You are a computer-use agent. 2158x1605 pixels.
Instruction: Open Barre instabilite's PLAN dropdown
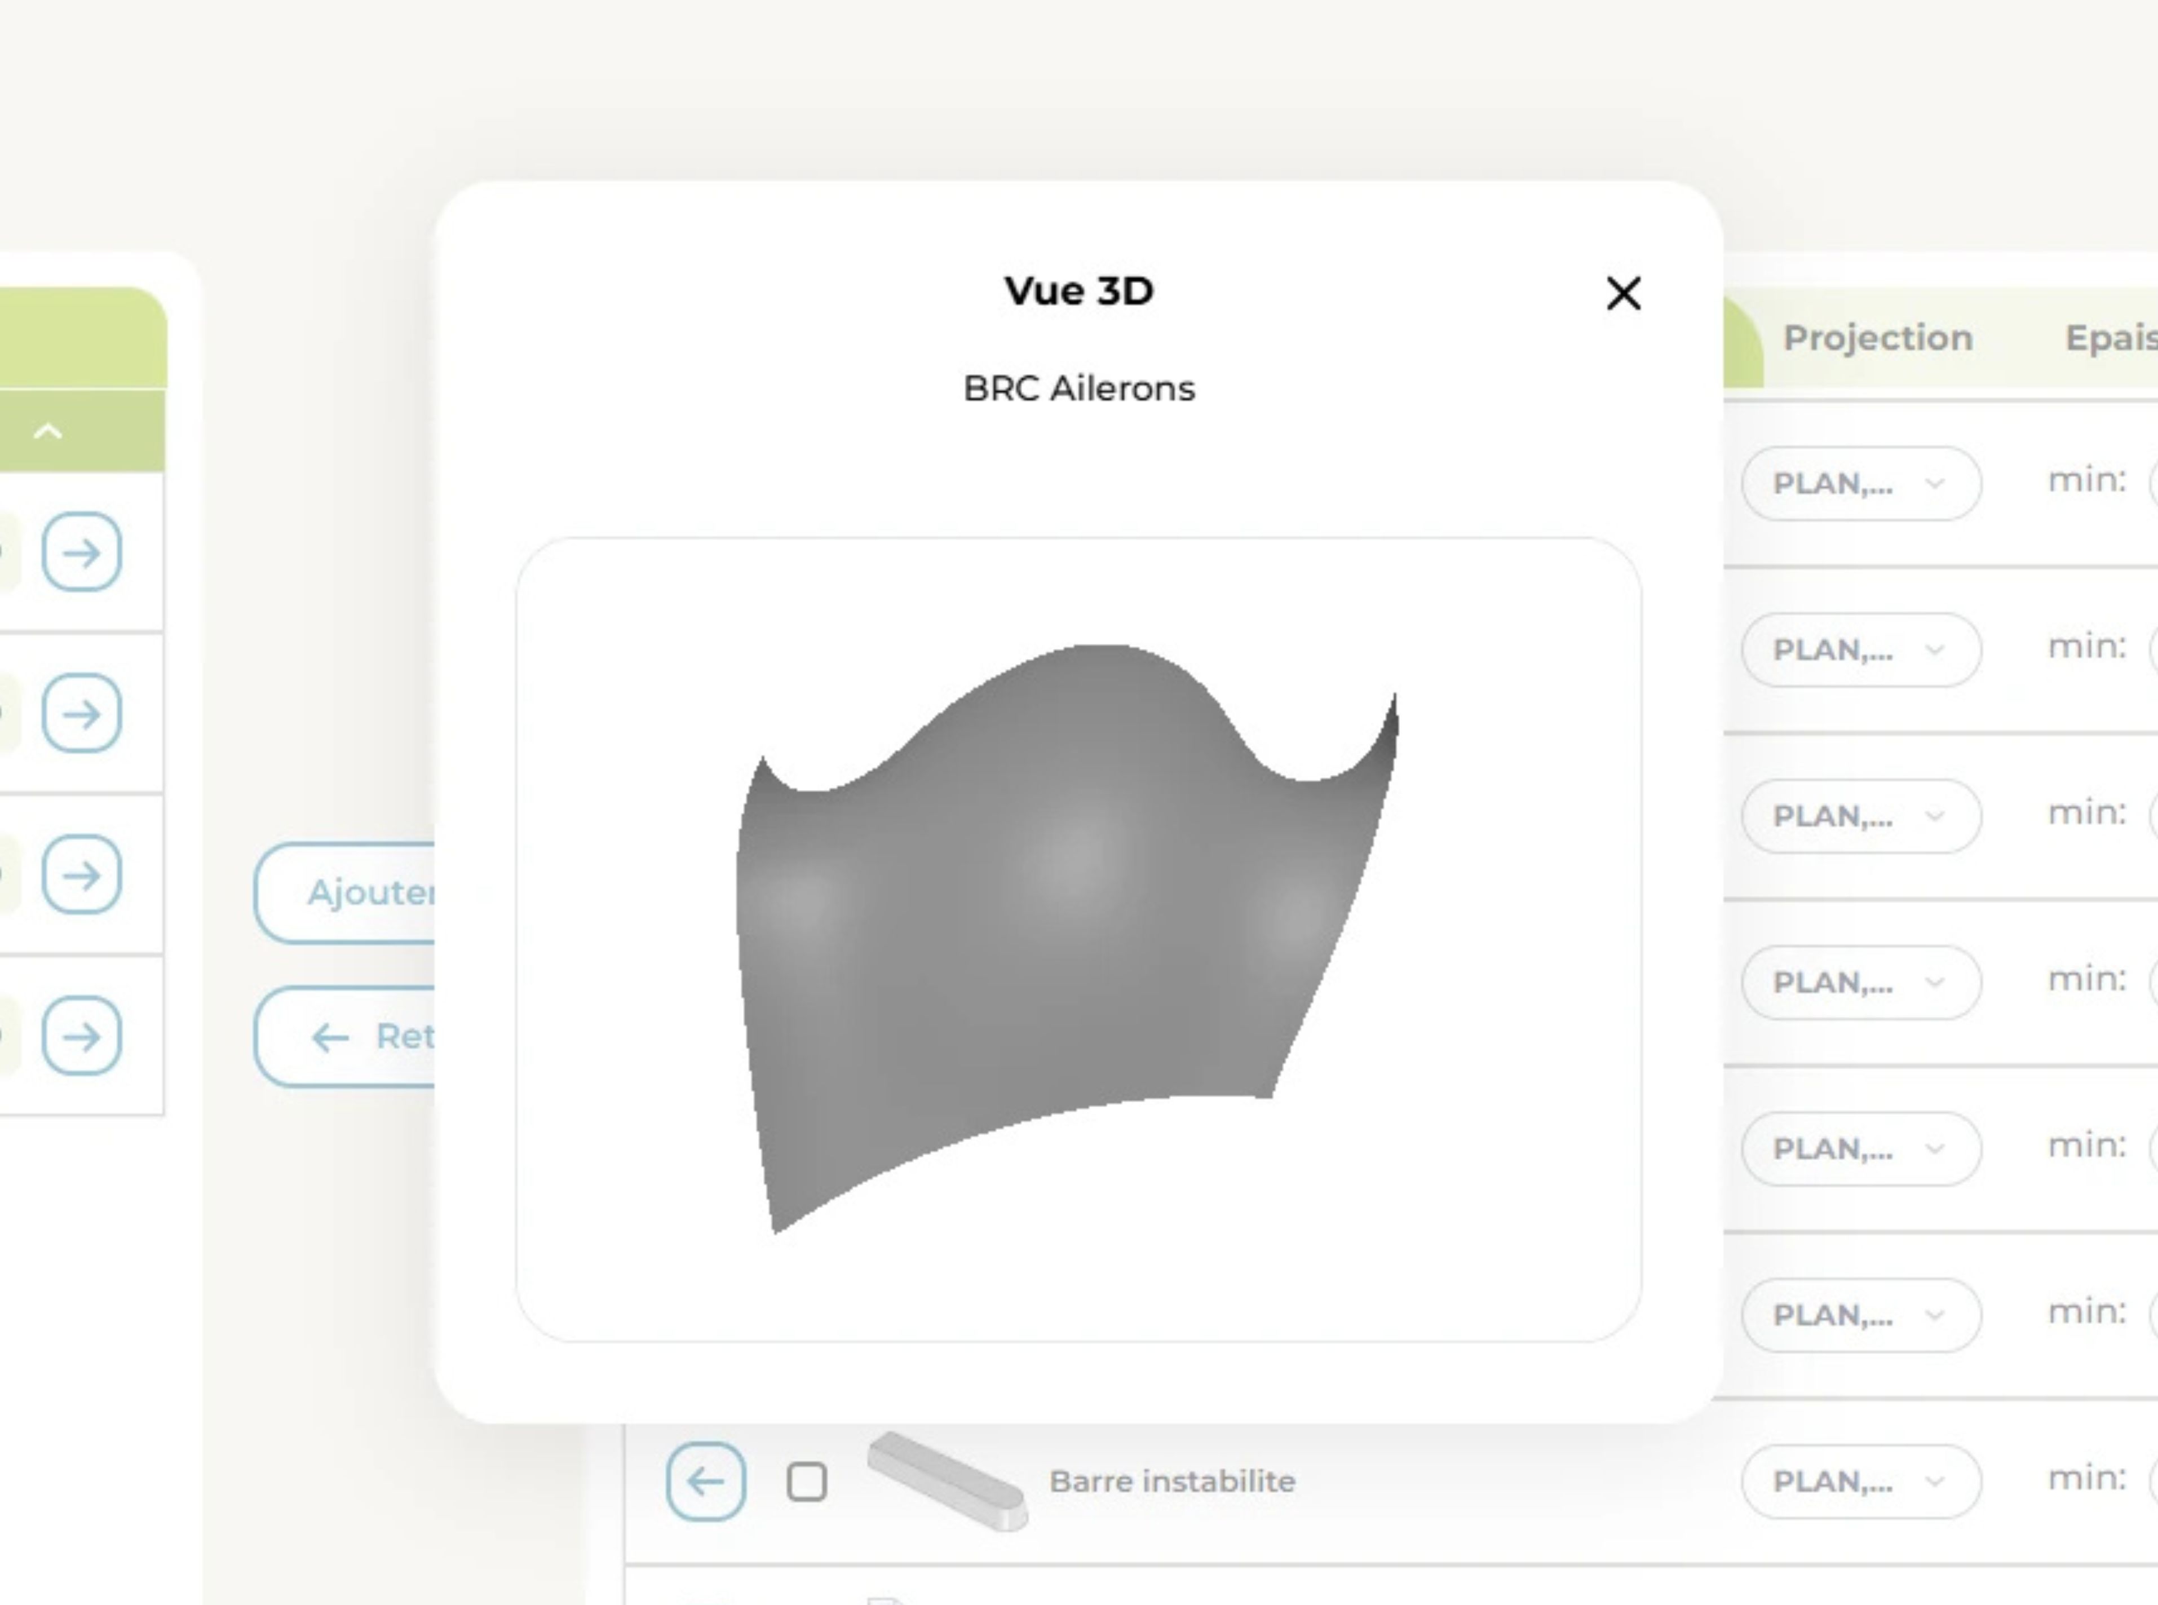tap(1860, 1480)
